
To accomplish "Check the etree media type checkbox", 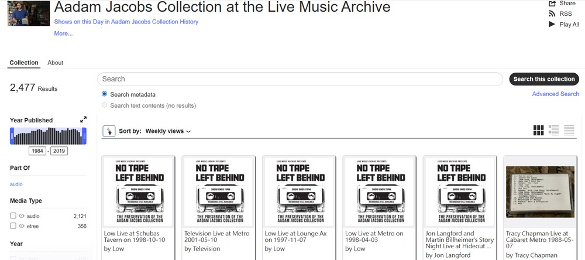I will pyautogui.click(x=13, y=226).
